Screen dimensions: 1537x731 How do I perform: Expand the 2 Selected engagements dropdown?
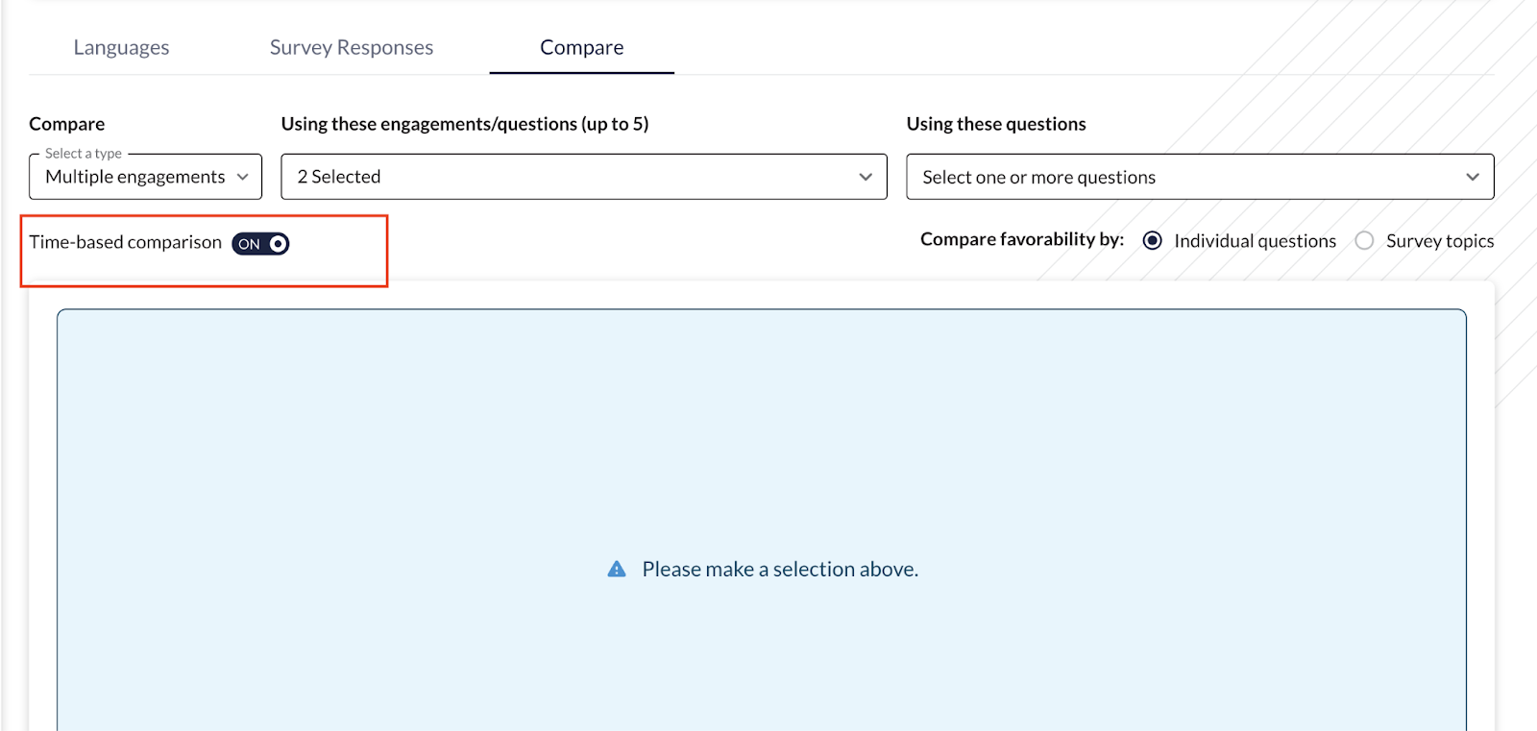[x=584, y=177]
